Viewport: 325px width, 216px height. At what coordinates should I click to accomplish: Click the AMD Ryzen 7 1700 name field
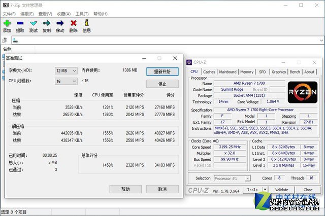pos(249,83)
